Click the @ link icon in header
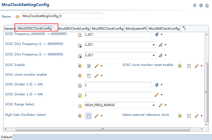 (195, 6)
